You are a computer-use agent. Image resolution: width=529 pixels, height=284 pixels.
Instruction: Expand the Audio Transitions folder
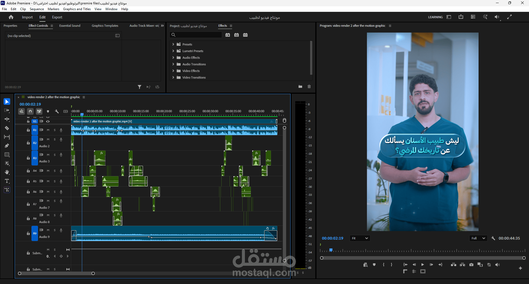(173, 64)
